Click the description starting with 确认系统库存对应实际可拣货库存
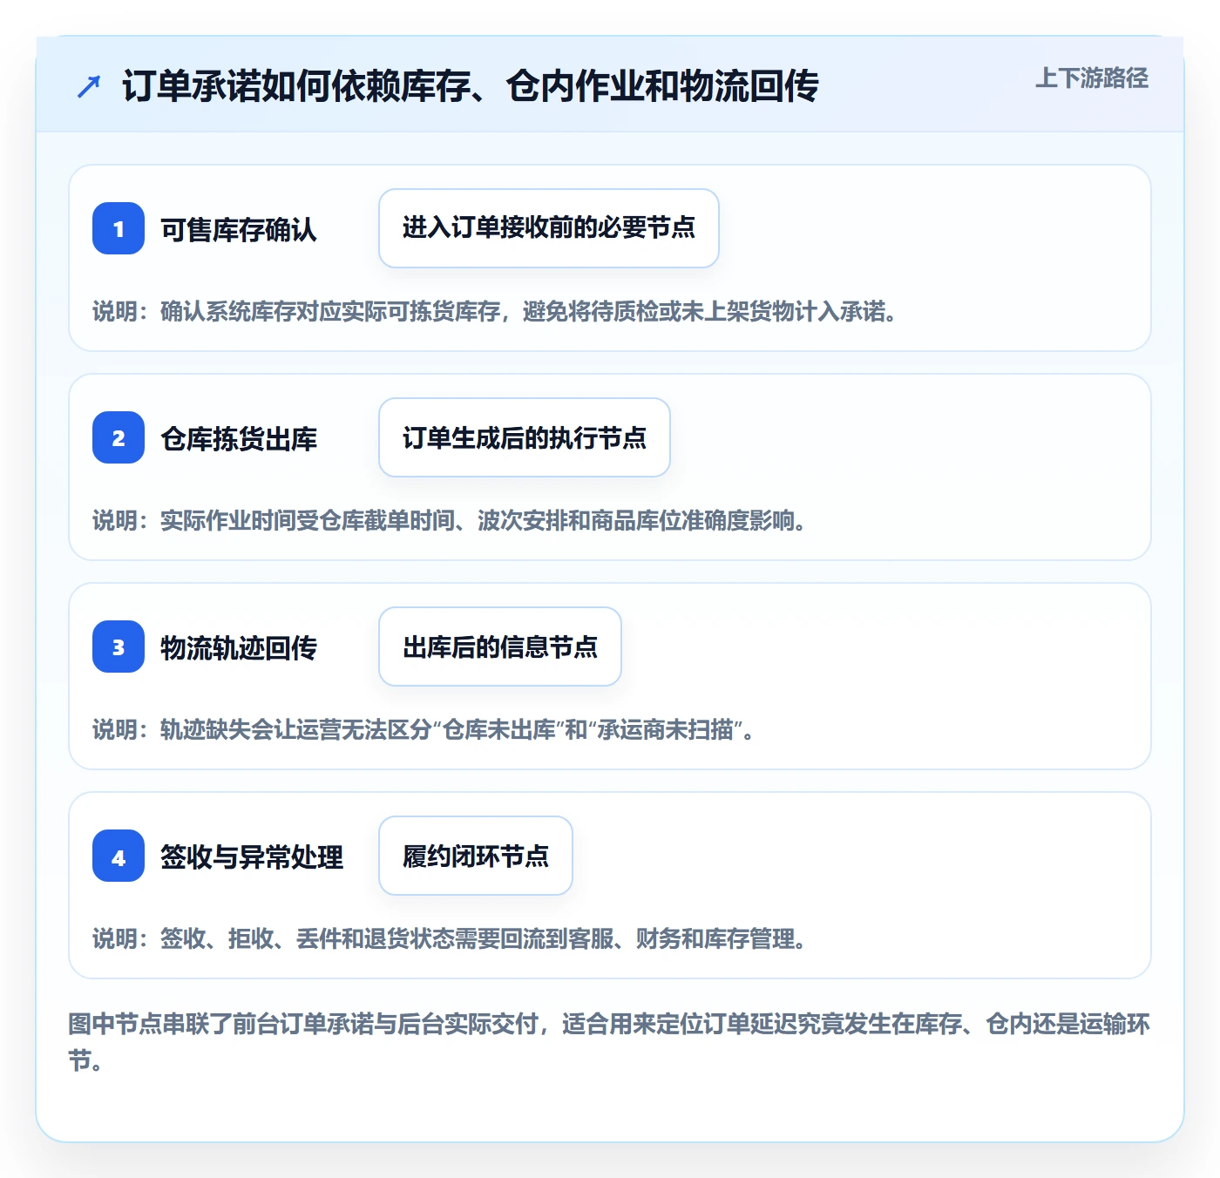Image resolution: width=1220 pixels, height=1178 pixels. (x=495, y=312)
